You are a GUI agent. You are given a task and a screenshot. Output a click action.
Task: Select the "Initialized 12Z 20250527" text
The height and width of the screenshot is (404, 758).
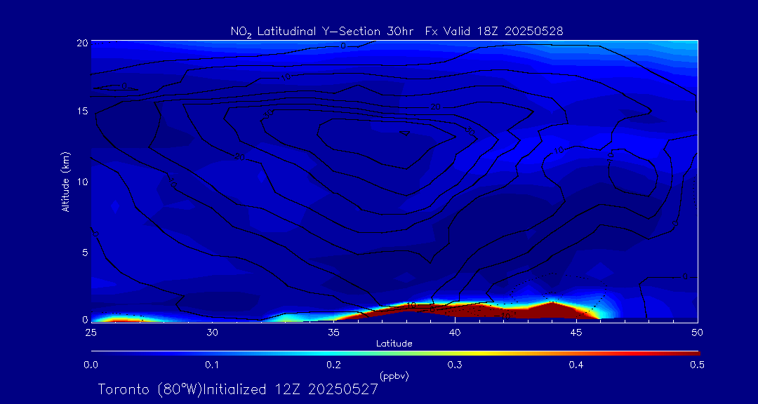click(x=289, y=389)
